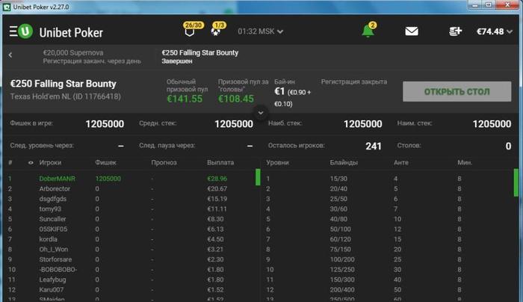Click the Прогноз column header

point(164,163)
